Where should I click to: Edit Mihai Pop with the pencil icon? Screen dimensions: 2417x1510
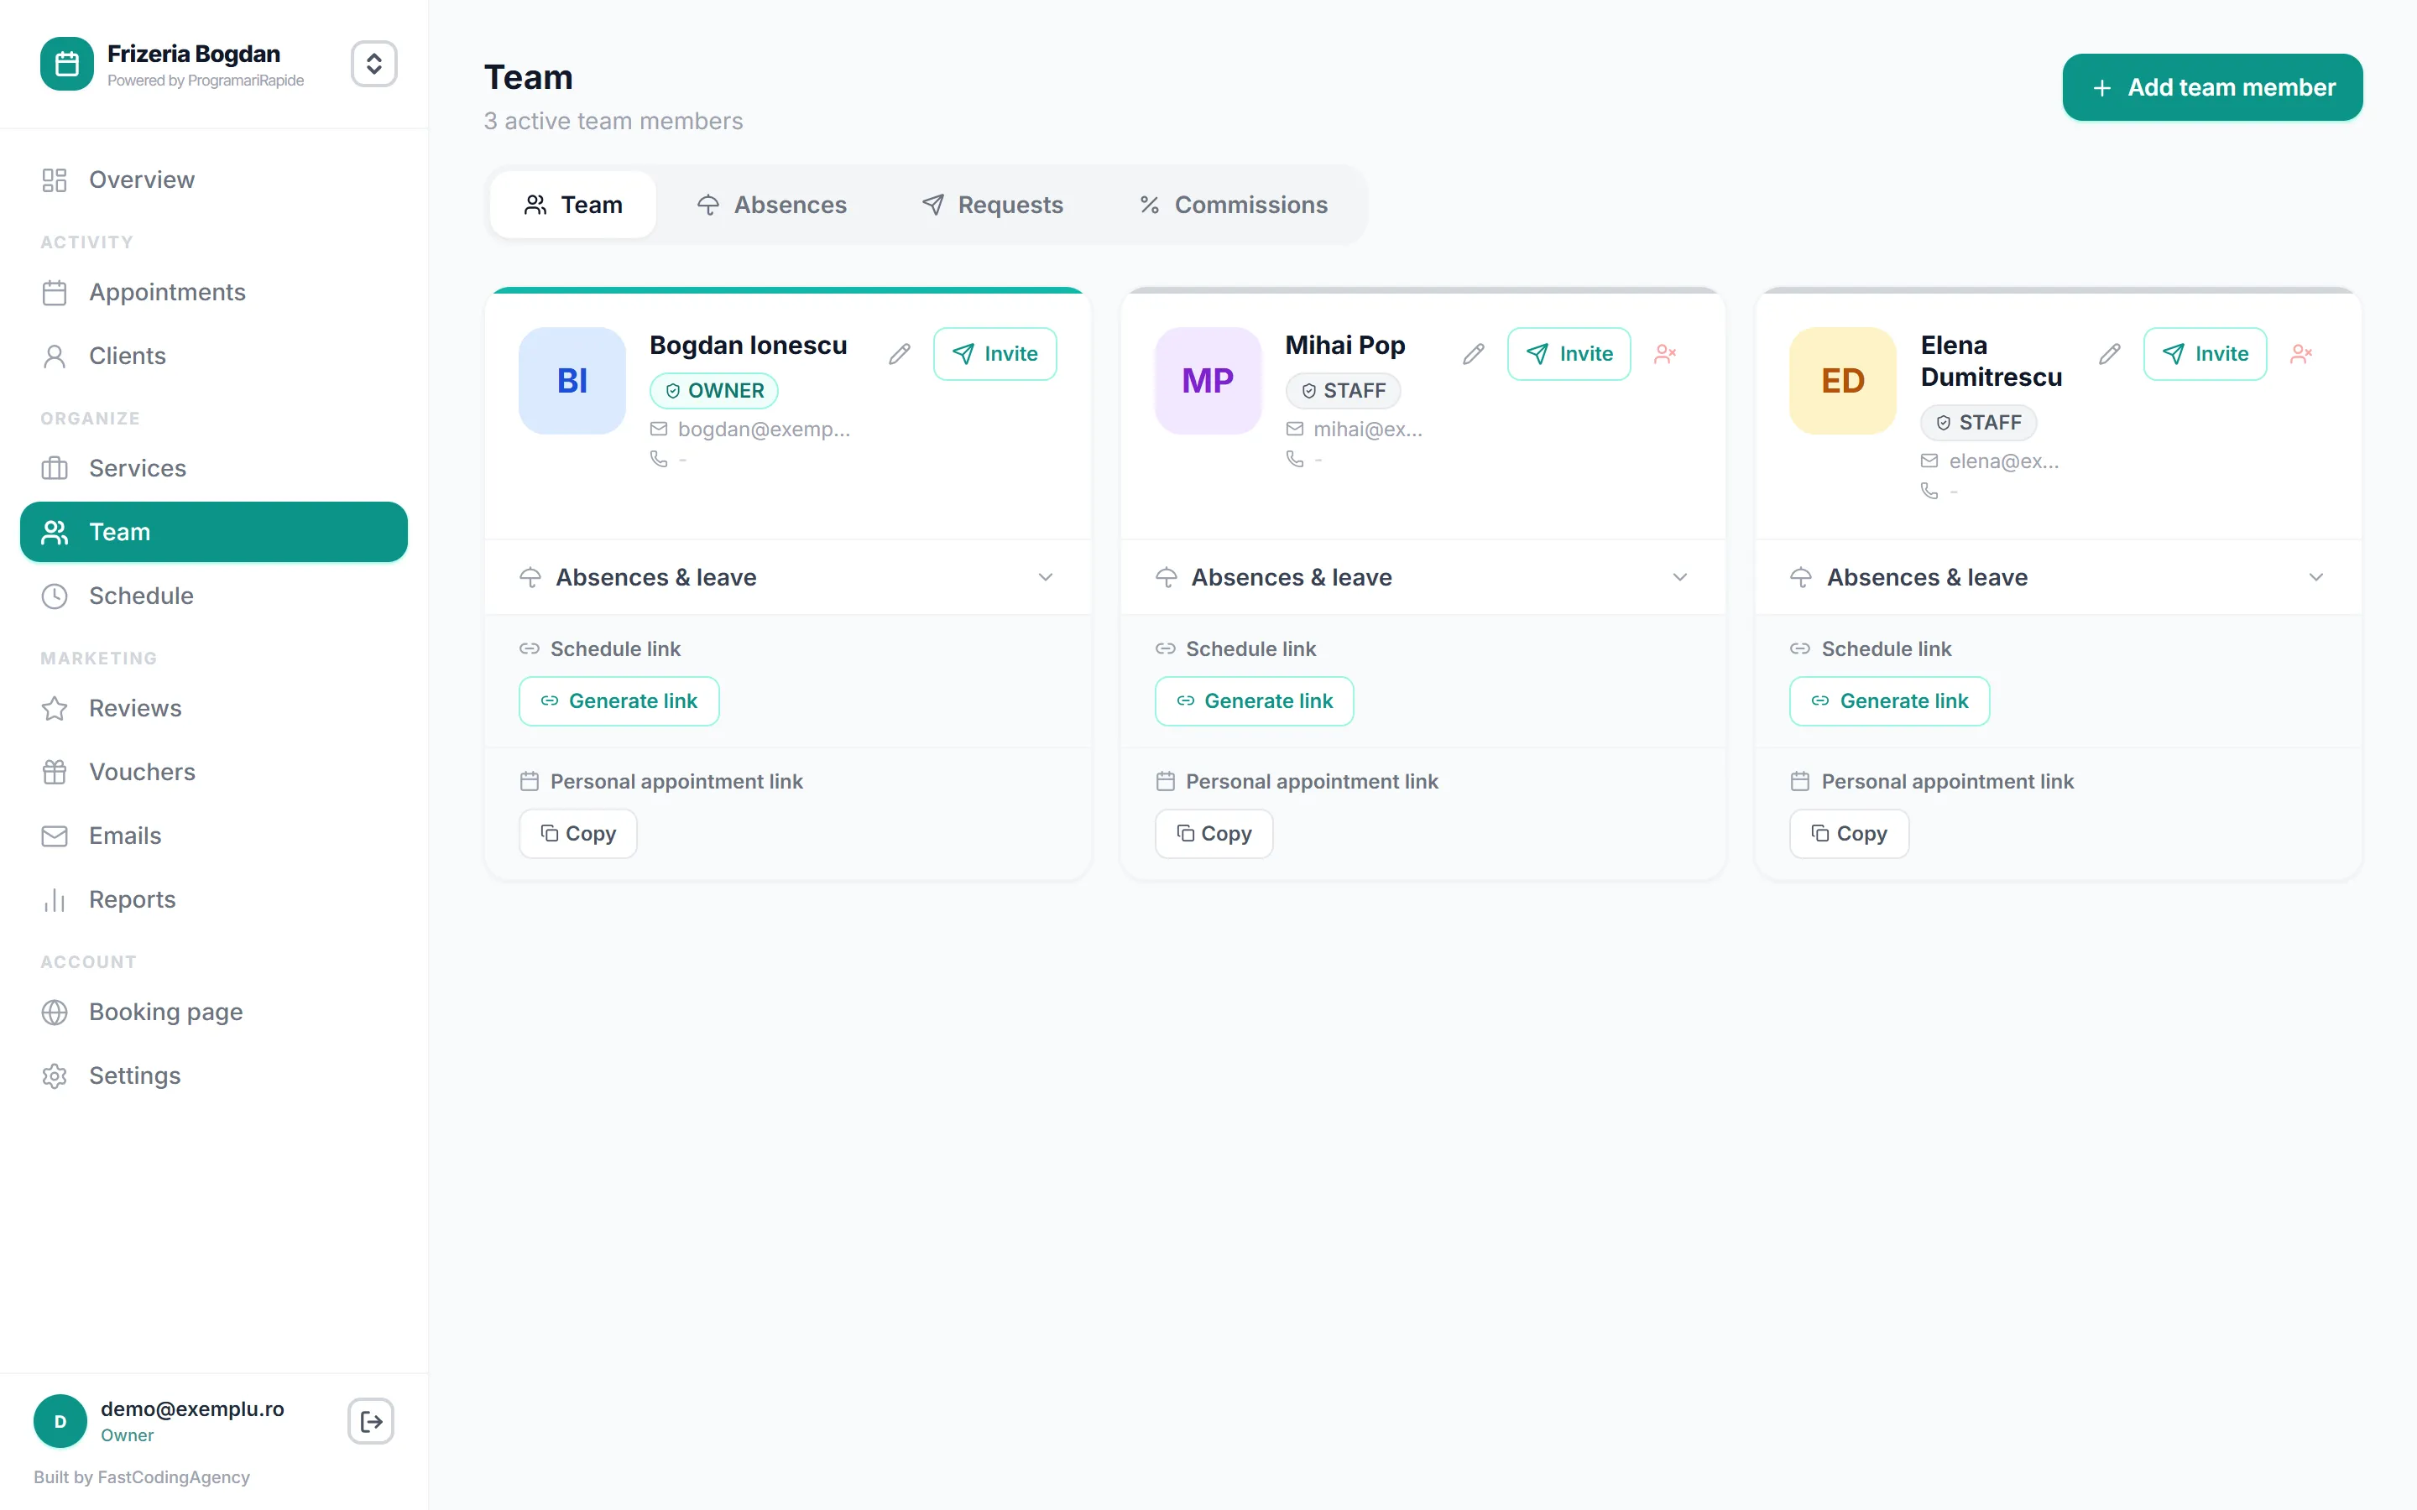(1473, 353)
